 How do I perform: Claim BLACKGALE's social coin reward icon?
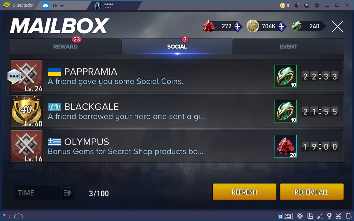(285, 111)
